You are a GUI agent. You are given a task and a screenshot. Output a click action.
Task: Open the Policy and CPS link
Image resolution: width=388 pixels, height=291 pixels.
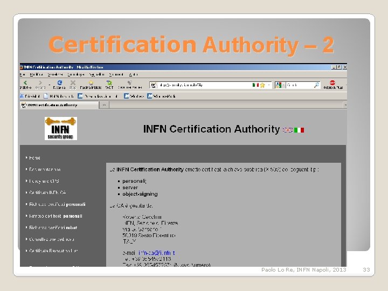point(44,181)
